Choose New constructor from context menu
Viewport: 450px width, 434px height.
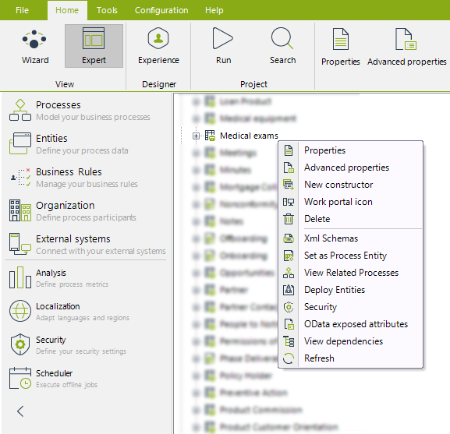tap(338, 185)
